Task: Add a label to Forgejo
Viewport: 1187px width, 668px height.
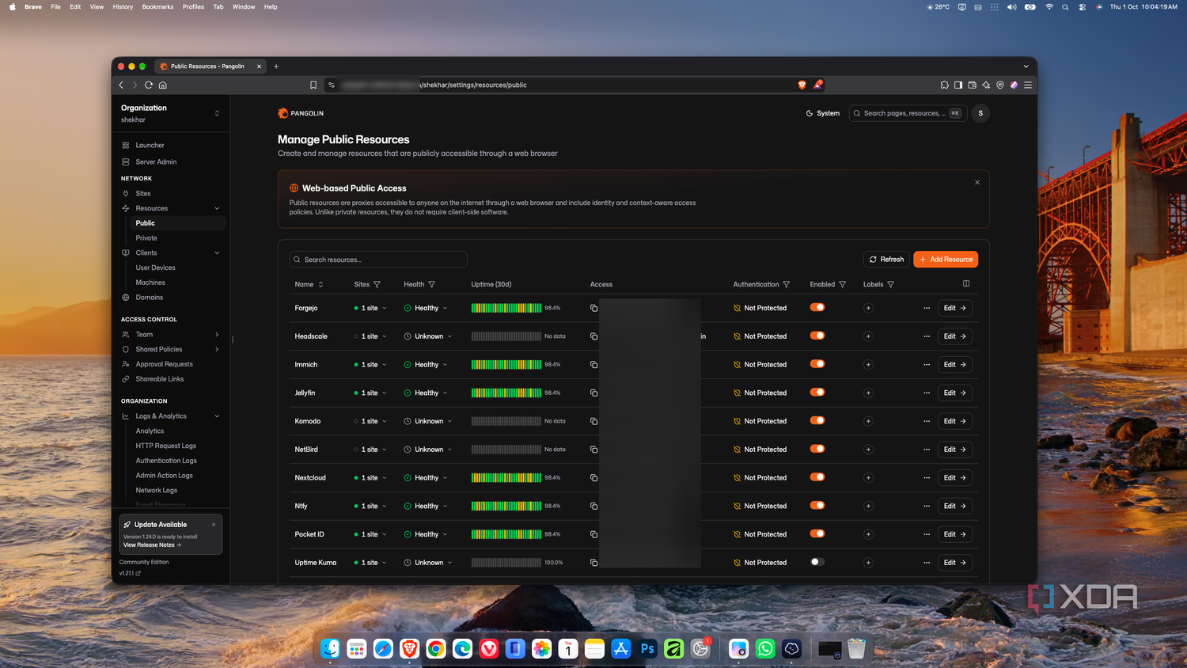Action: pos(868,308)
